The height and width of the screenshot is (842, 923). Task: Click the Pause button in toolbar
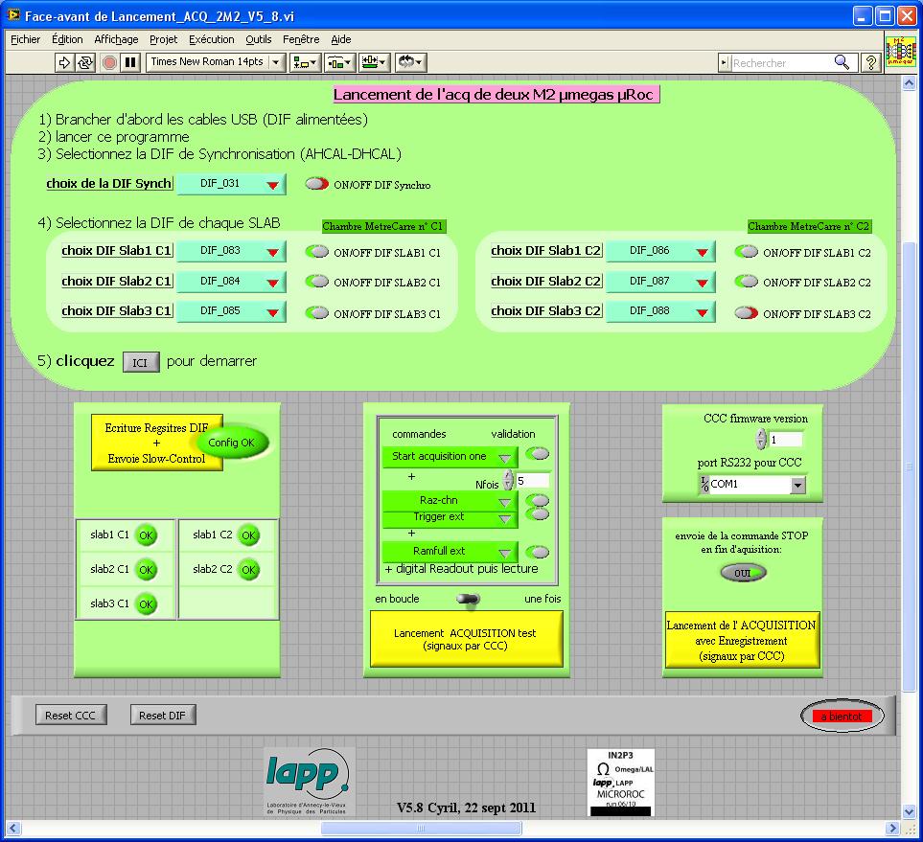tap(131, 62)
